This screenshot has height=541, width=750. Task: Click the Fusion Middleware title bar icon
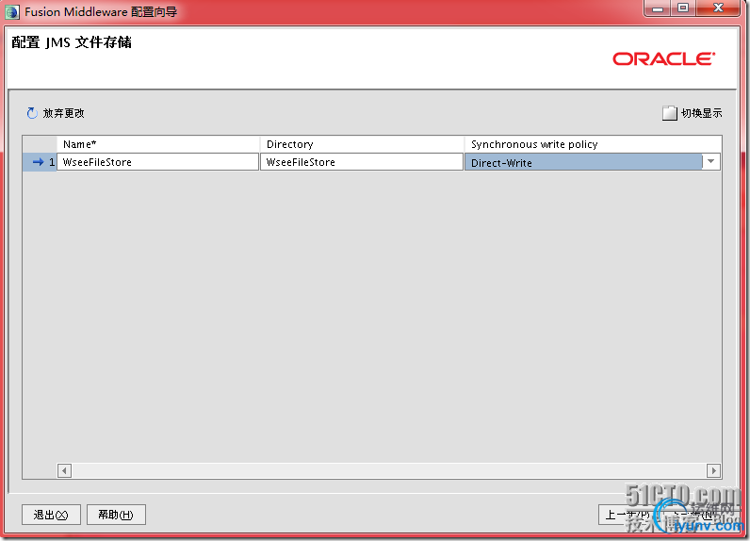pos(12,11)
